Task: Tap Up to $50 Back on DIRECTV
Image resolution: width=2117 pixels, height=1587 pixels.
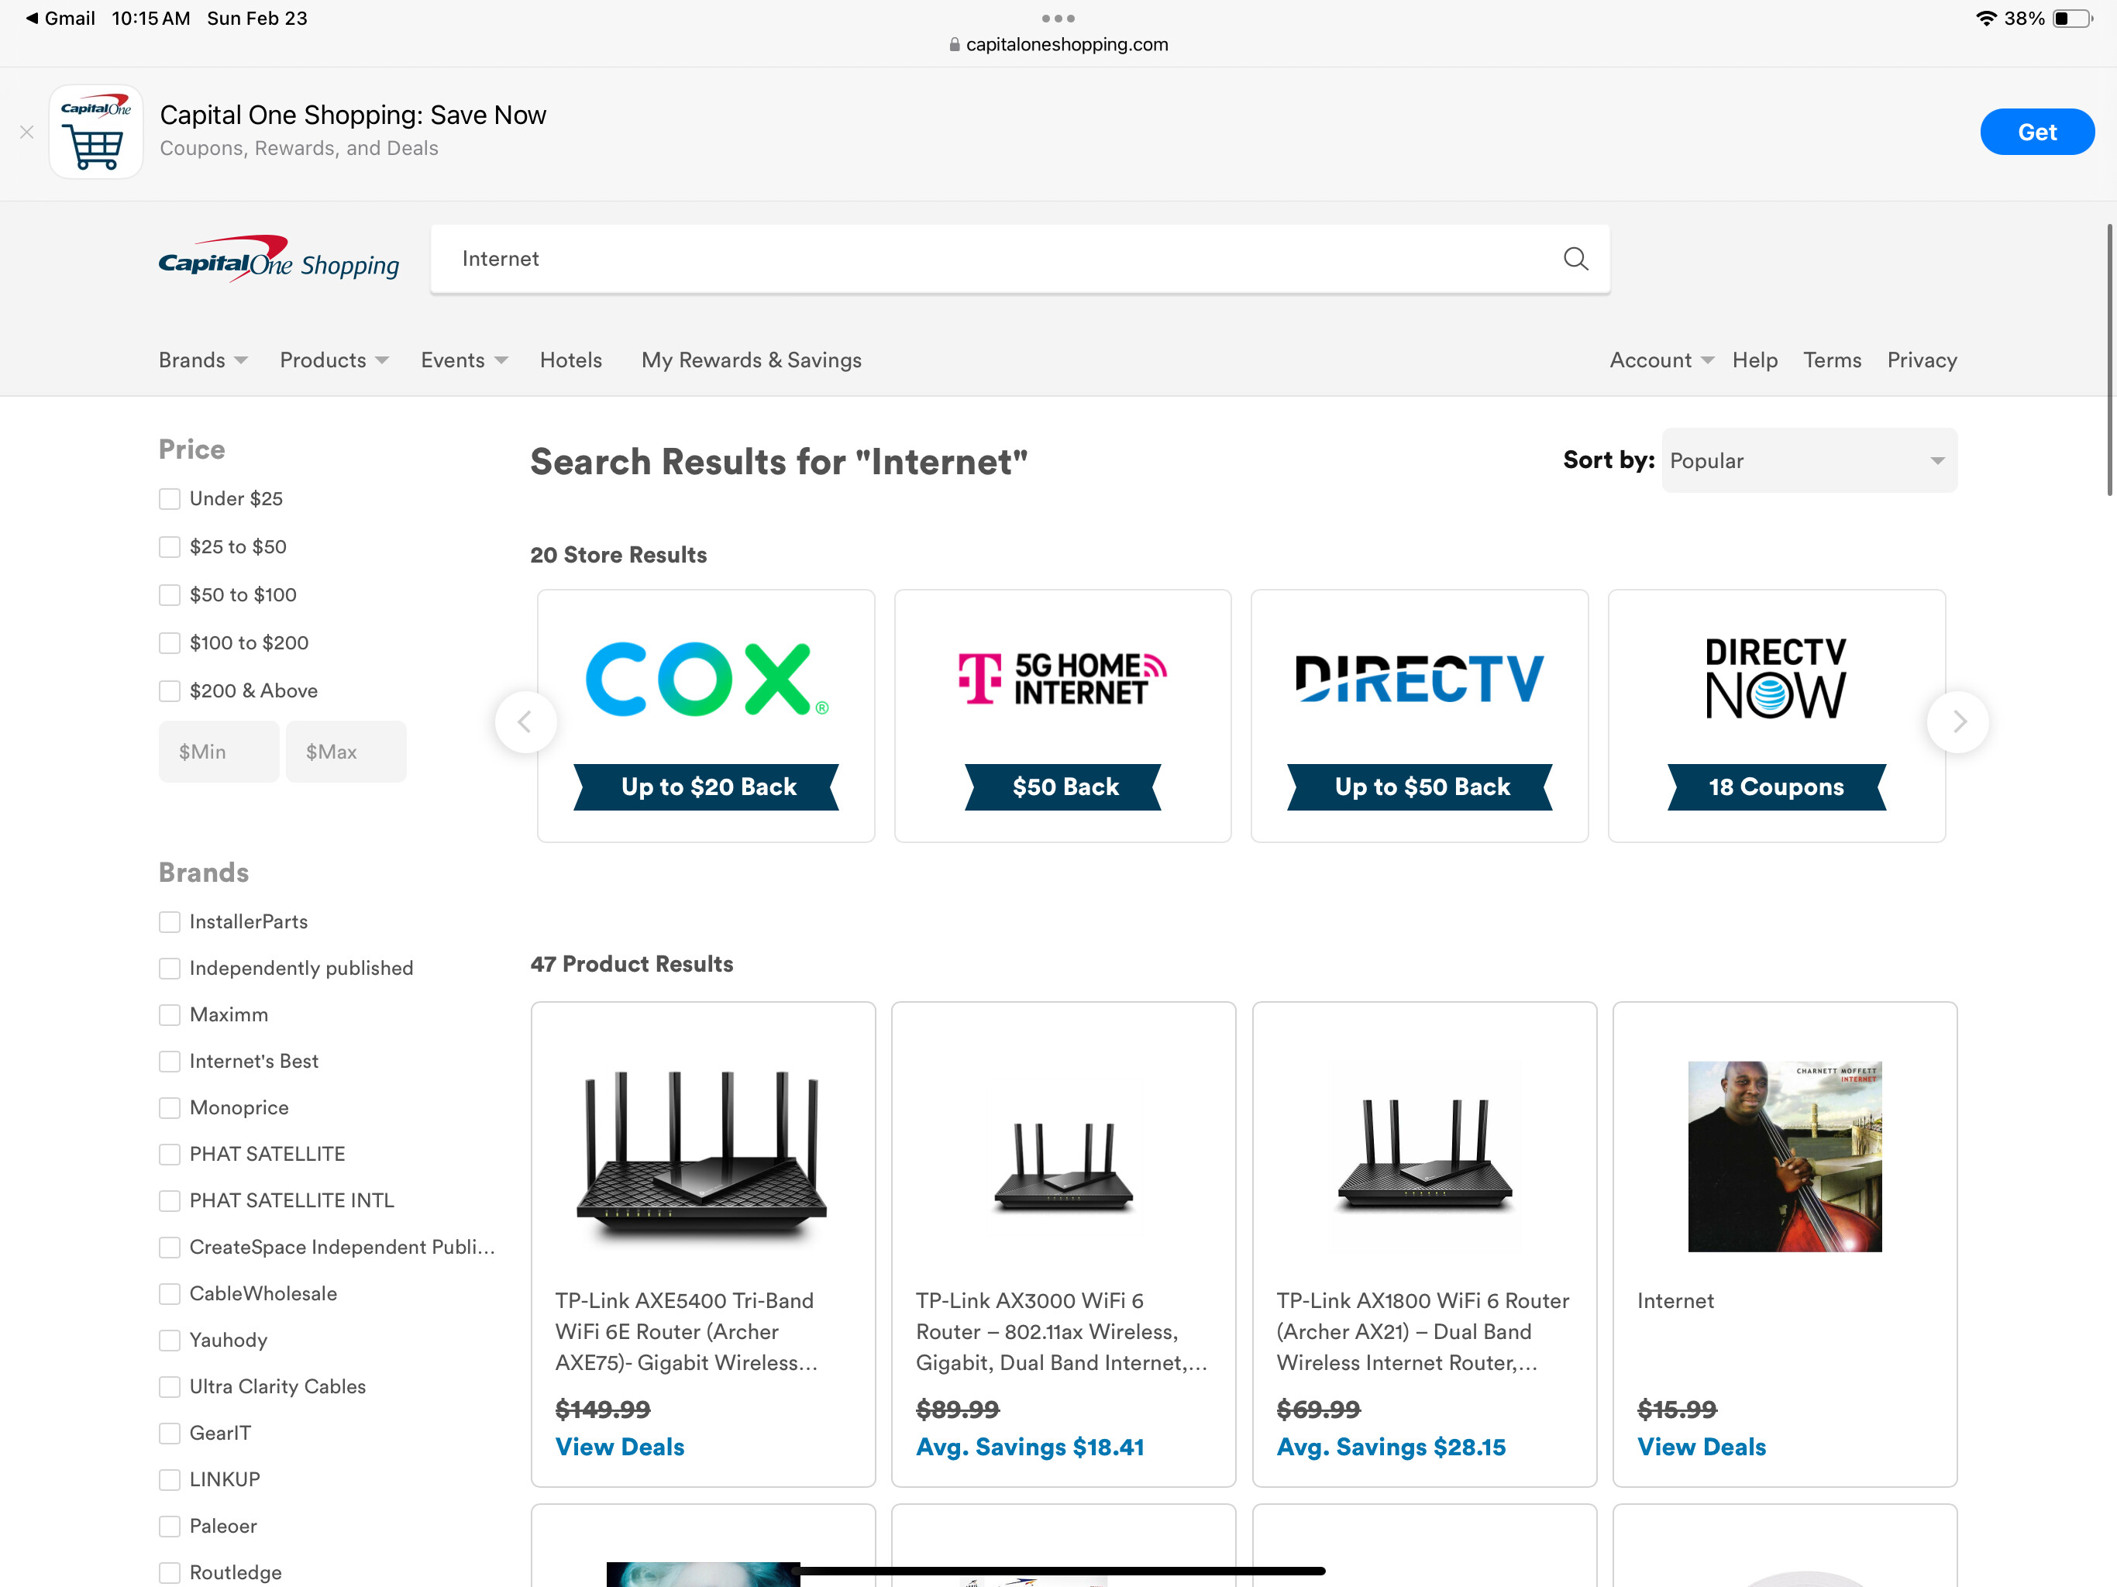Action: [x=1420, y=787]
